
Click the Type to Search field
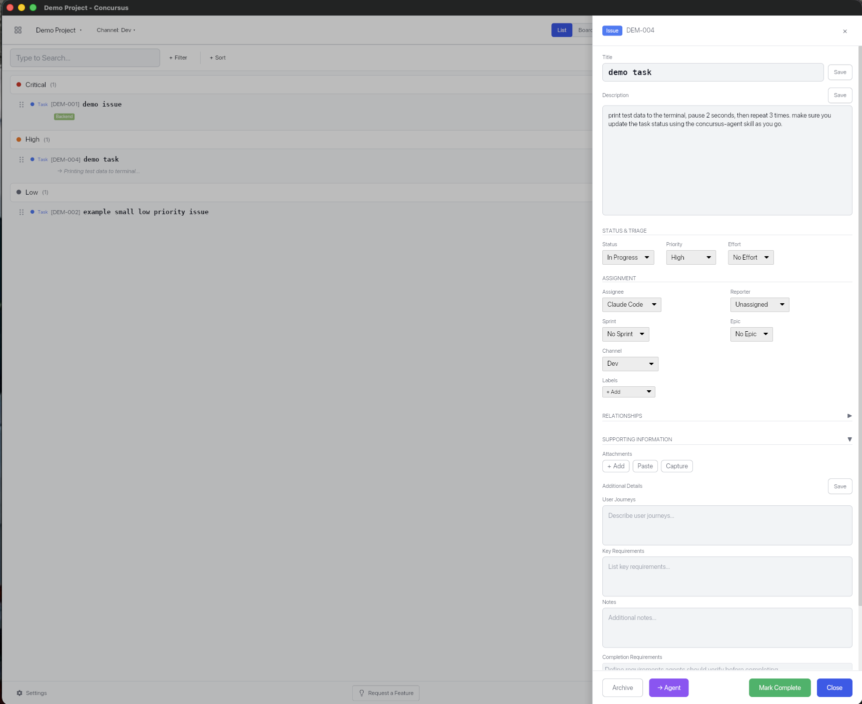pyautogui.click(x=85, y=58)
